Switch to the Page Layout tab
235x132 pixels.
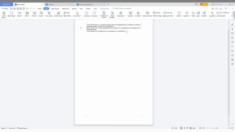pos(55,9)
